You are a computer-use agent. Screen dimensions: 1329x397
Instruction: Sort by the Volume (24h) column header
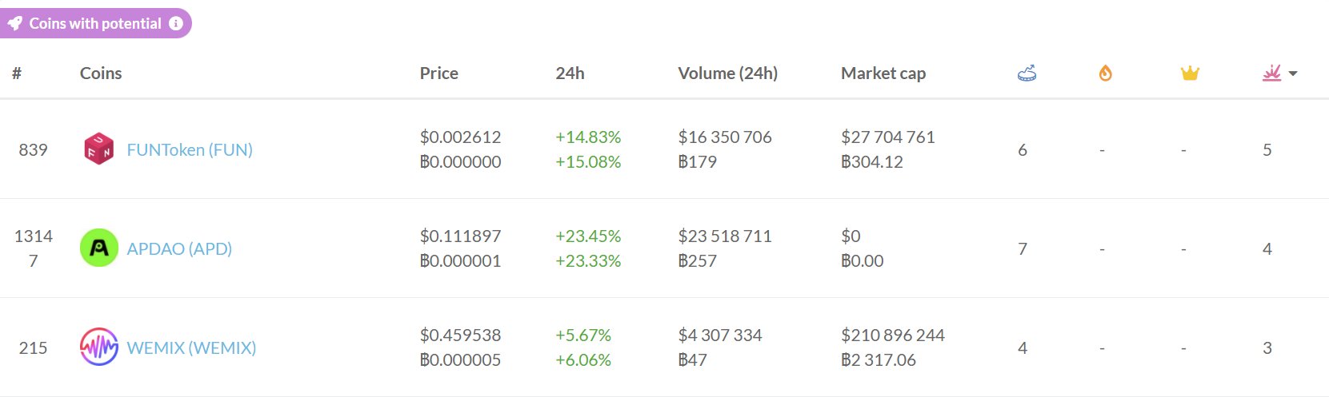(x=727, y=73)
